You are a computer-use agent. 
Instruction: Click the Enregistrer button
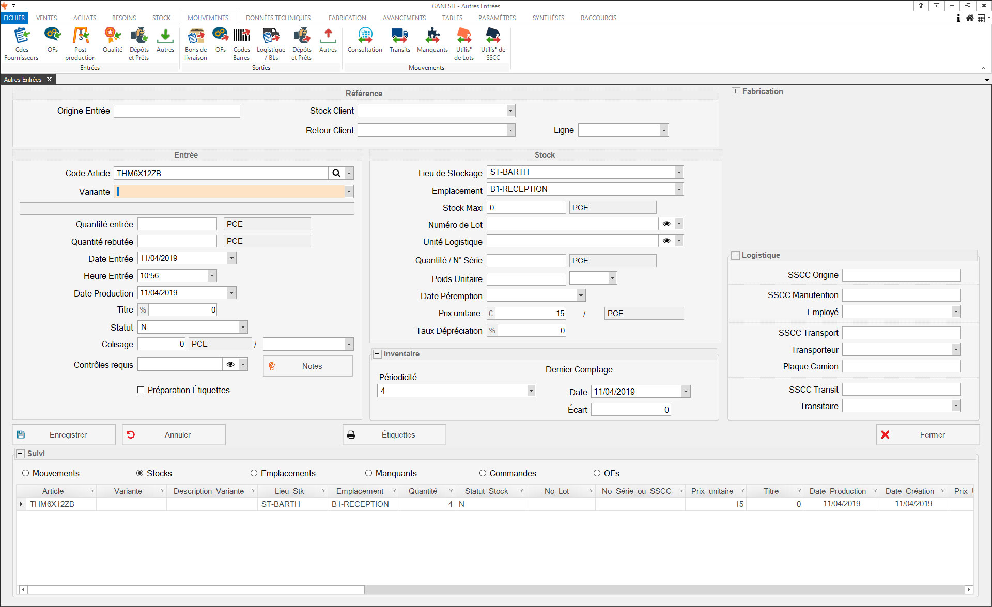(x=64, y=435)
